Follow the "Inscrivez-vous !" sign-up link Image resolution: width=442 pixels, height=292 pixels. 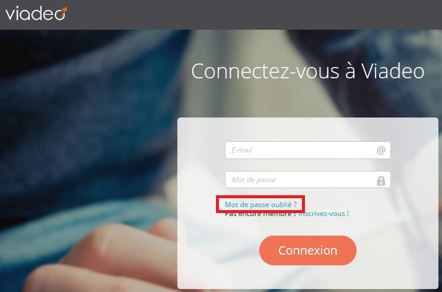coord(323,214)
